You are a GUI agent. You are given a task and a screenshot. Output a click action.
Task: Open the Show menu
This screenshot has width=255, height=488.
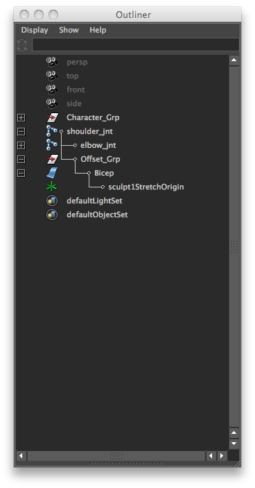pyautogui.click(x=69, y=30)
